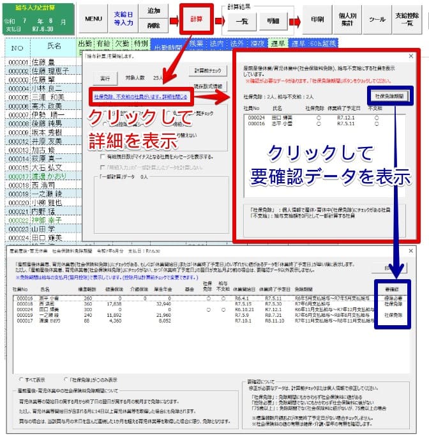
Task: Open the ツール button
Action: coord(377,19)
